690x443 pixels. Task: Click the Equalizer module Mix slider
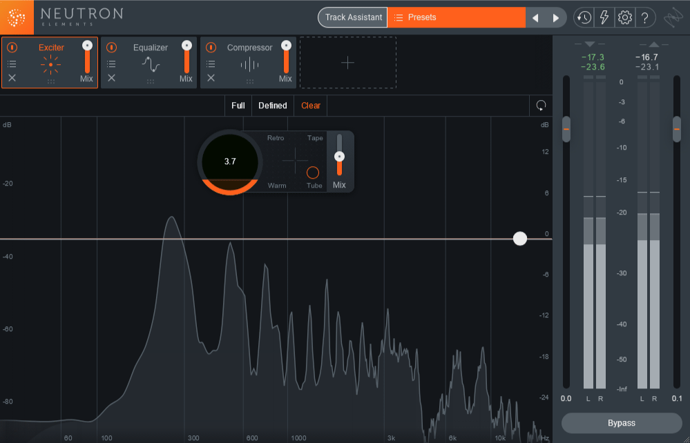click(186, 57)
